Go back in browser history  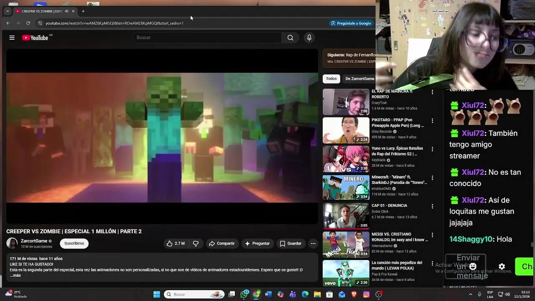(8, 23)
